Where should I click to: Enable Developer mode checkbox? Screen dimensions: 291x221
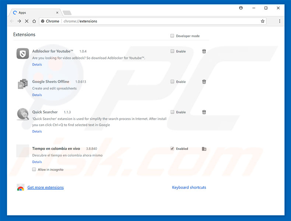pos(172,36)
